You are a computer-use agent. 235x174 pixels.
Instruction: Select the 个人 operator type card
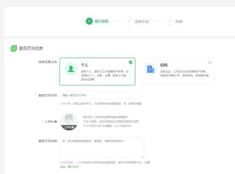pyautogui.click(x=97, y=71)
